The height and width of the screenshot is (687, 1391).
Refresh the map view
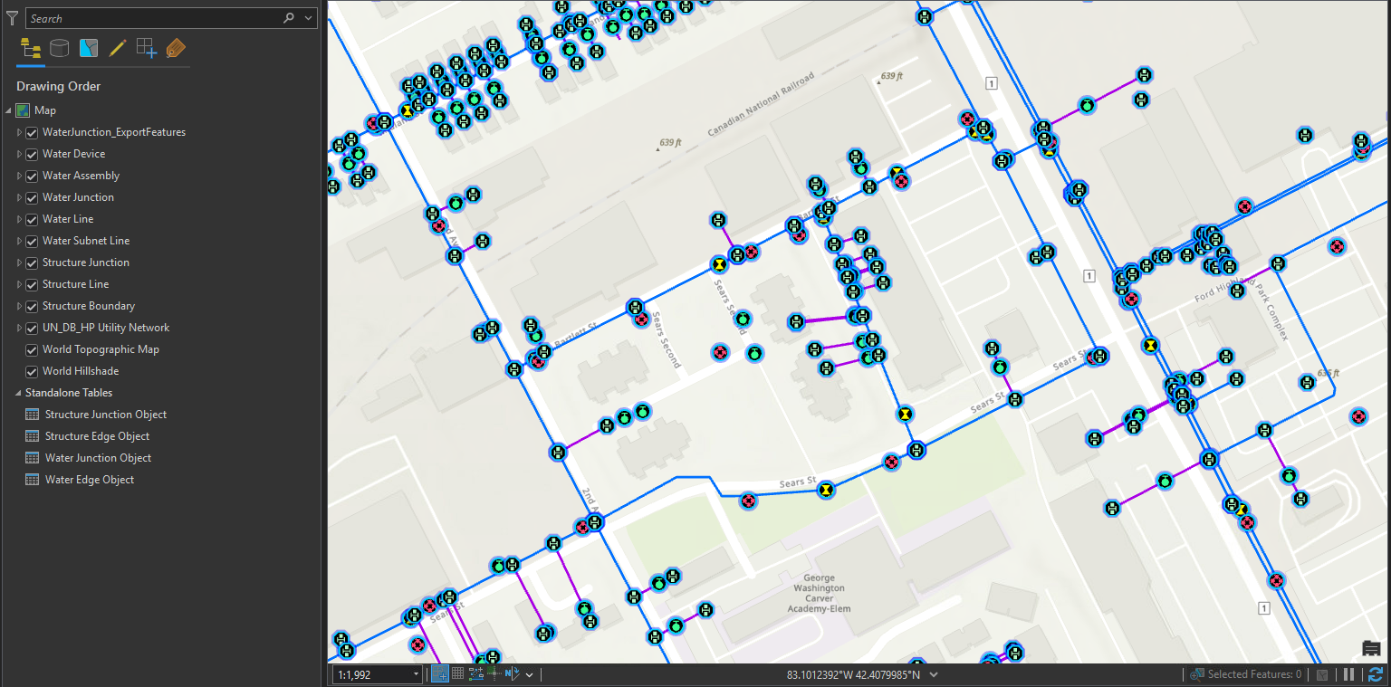[1375, 674]
